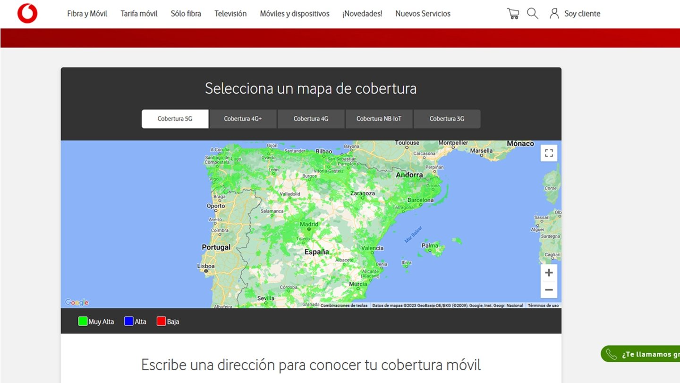
Task: Click the blue Alta swatch
Action: pyautogui.click(x=128, y=322)
